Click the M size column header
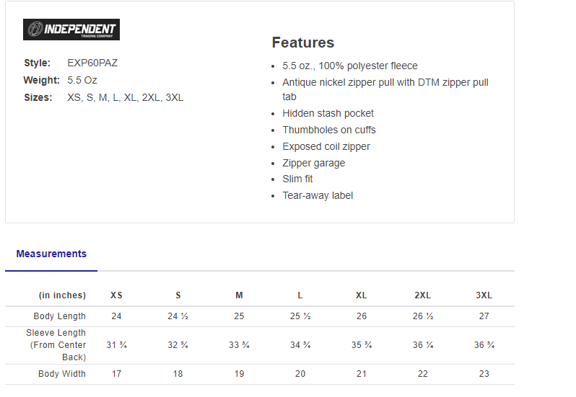576x397 pixels. [x=239, y=295]
